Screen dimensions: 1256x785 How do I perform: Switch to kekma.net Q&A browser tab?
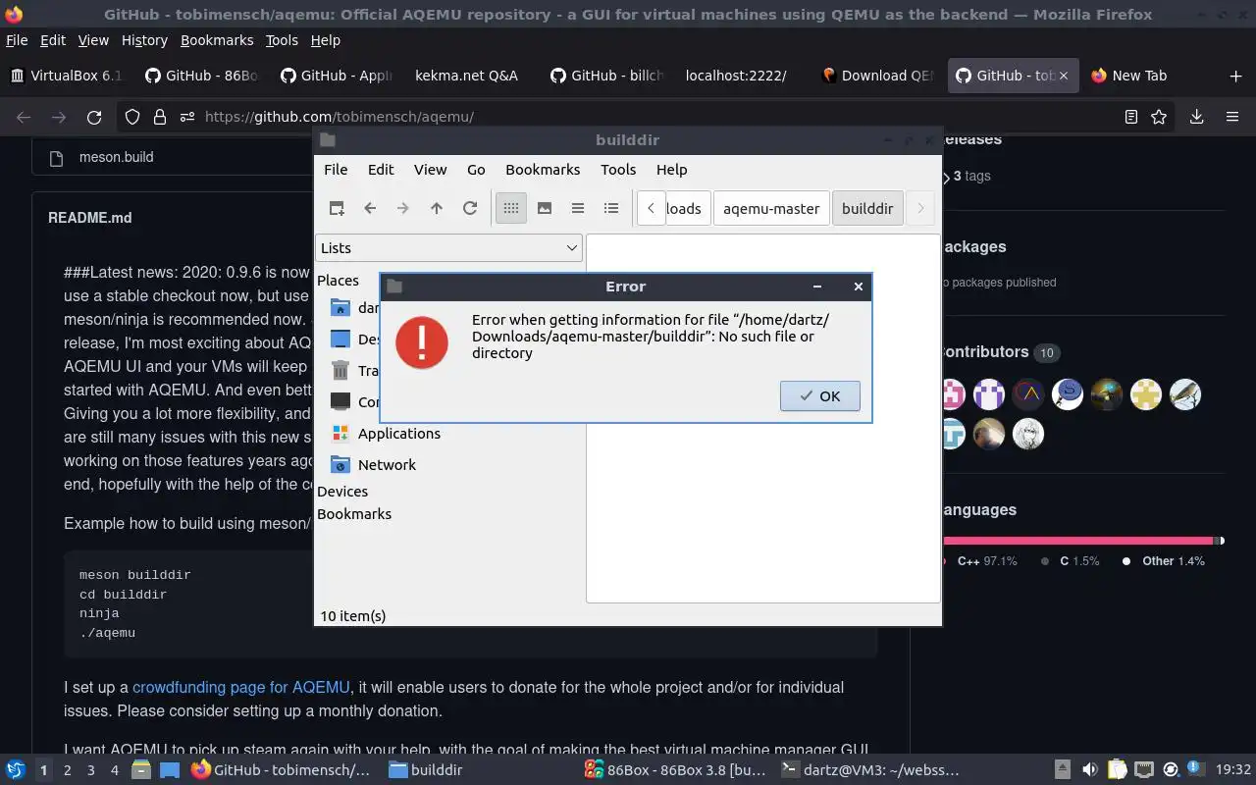tap(466, 76)
